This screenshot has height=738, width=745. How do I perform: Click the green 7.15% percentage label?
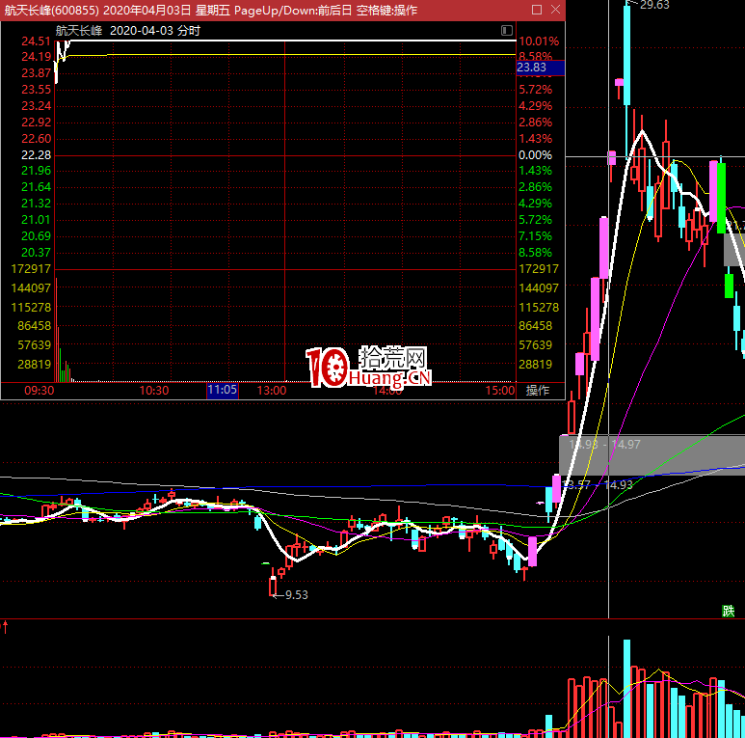[x=536, y=236]
